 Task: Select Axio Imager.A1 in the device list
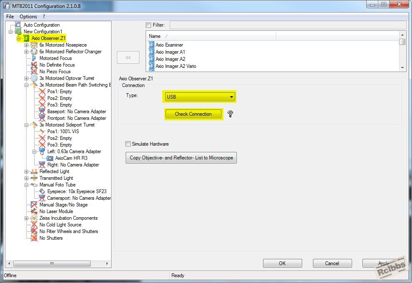coord(170,52)
